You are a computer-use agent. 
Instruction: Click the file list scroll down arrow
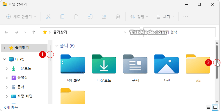(x=217, y=102)
